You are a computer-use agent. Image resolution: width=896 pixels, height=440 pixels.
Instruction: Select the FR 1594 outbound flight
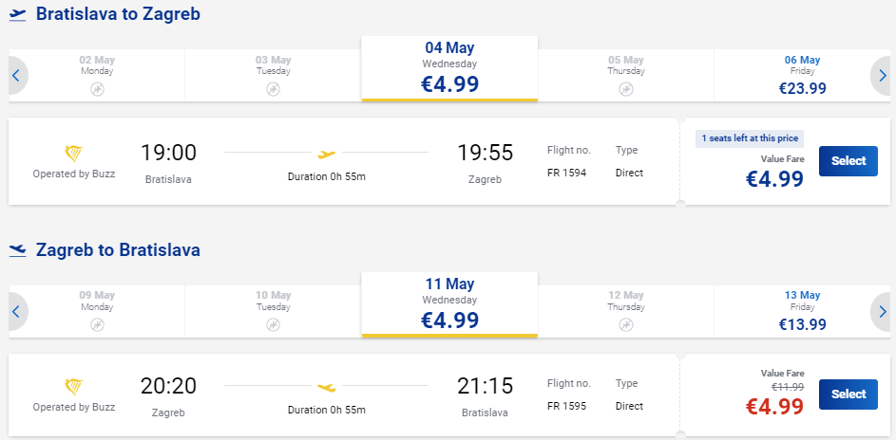pyautogui.click(x=848, y=160)
